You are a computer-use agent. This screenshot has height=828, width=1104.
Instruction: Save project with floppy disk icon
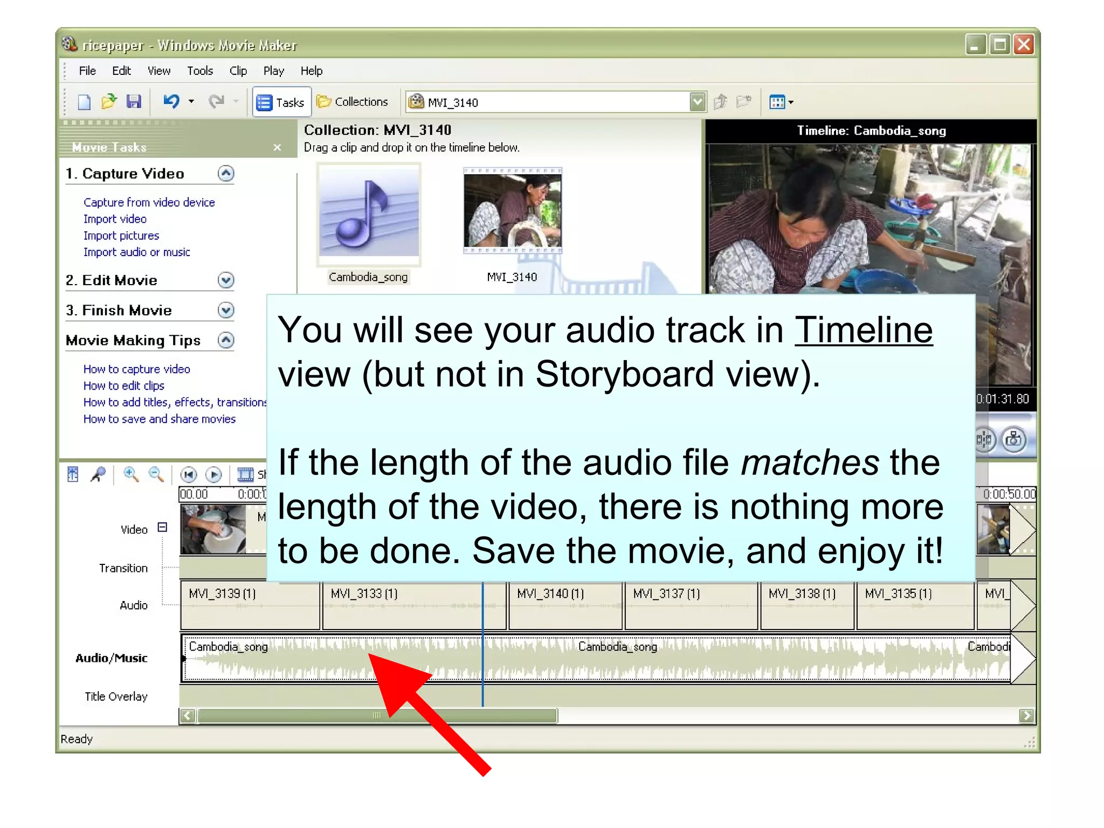pyautogui.click(x=133, y=101)
